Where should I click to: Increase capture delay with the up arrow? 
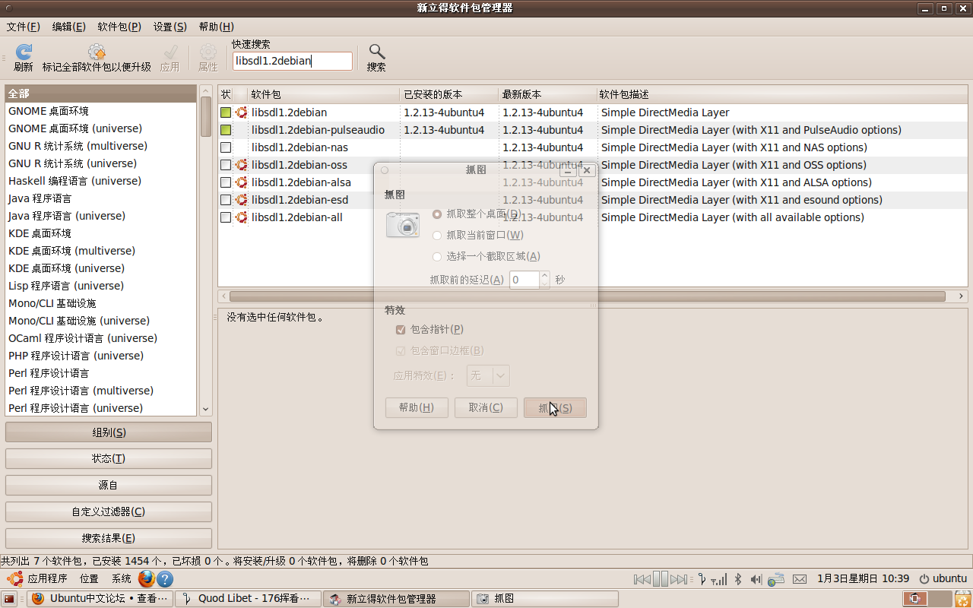[x=544, y=275]
